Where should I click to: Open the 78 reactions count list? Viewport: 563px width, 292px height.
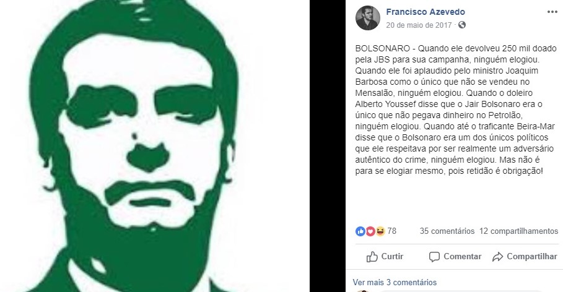(x=391, y=231)
